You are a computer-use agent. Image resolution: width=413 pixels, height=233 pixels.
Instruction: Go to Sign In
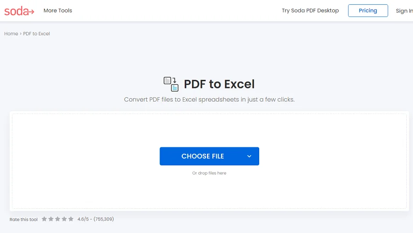pyautogui.click(x=404, y=11)
